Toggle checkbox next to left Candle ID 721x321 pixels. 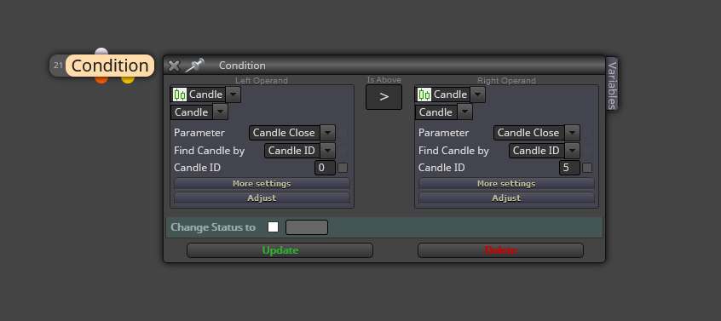[x=343, y=168]
